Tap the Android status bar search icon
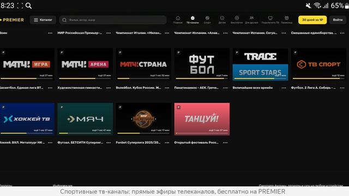349x196 pixels. [x=28, y=5]
